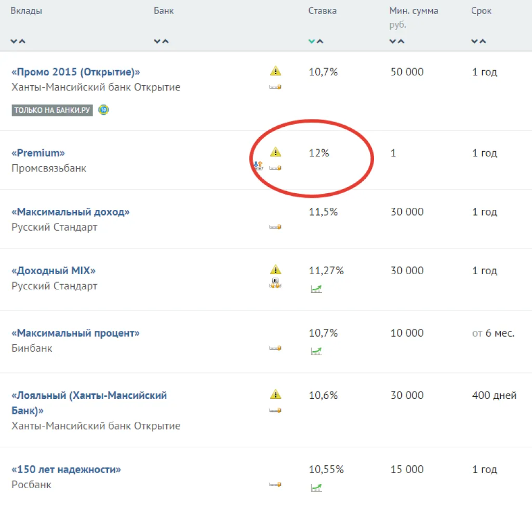
Task: Click the up sort arrow under Срок
Action: [483, 41]
